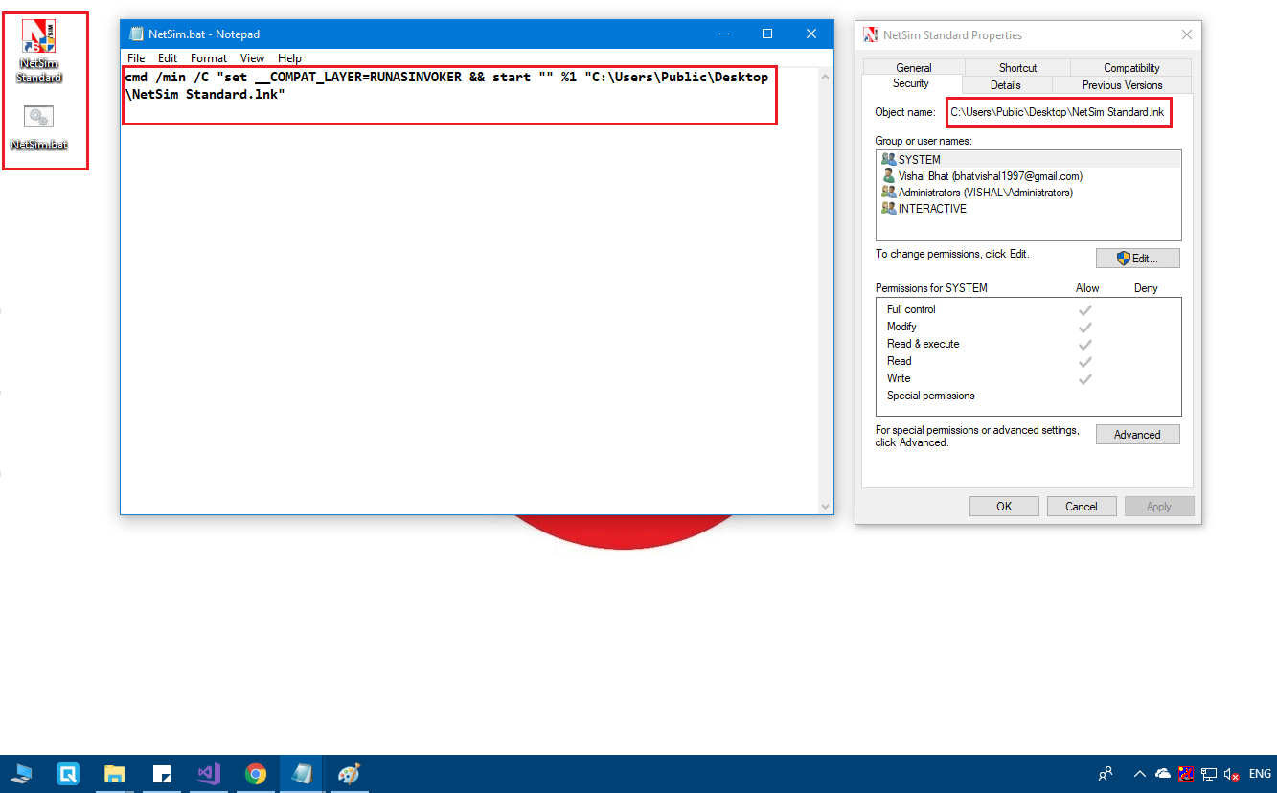Open the Edit menu in Notepad

[x=168, y=58]
